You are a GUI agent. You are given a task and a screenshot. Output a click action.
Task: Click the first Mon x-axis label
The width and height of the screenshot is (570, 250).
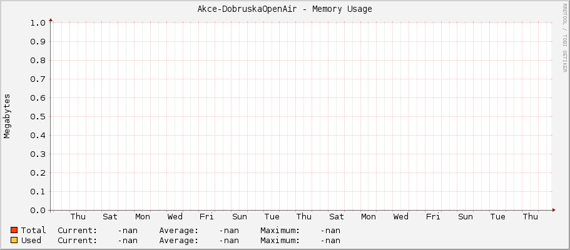point(143,217)
